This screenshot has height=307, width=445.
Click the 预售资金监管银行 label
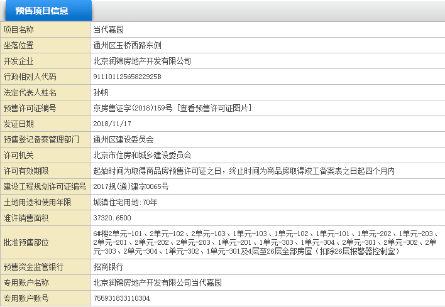pos(33,267)
